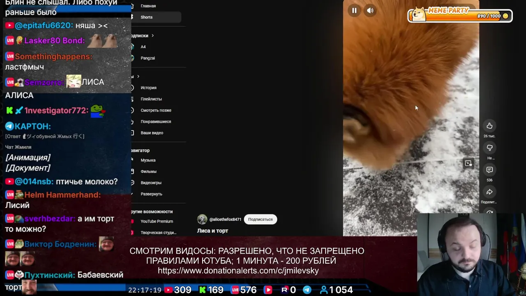Open the Pangzal subscription channel

tap(148, 58)
